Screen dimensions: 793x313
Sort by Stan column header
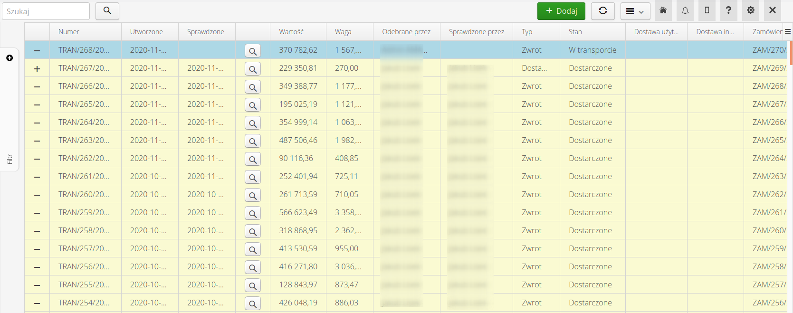click(x=575, y=32)
